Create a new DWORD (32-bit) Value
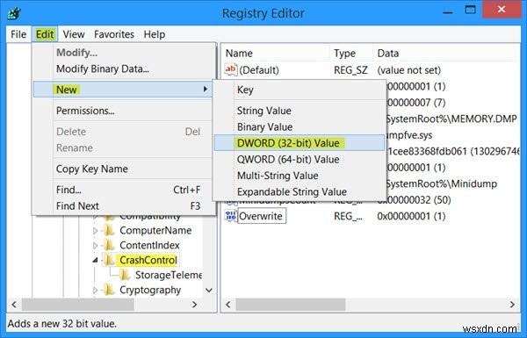The height and width of the screenshot is (338, 527). coord(300,143)
